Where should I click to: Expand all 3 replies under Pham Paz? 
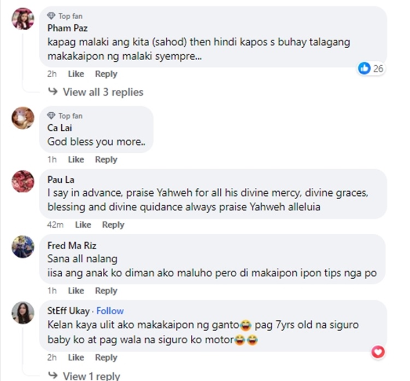(103, 92)
